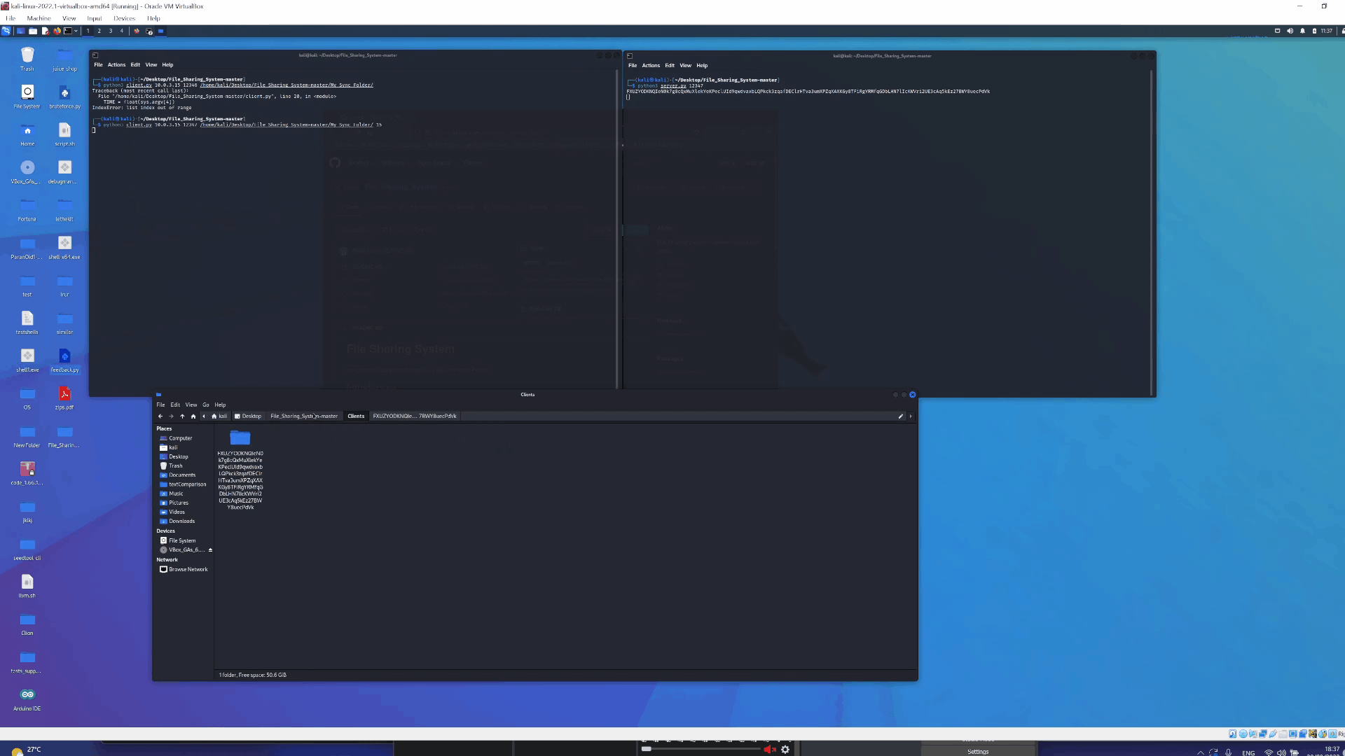The height and width of the screenshot is (756, 1345).
Task: Expand the terminal dropdown arrow in panel
Action: click(x=76, y=31)
